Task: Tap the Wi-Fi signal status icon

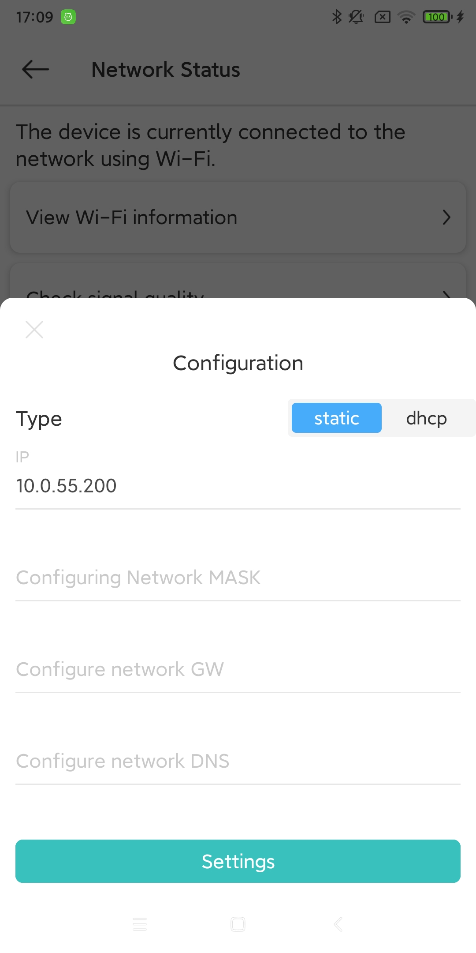Action: 406,17
